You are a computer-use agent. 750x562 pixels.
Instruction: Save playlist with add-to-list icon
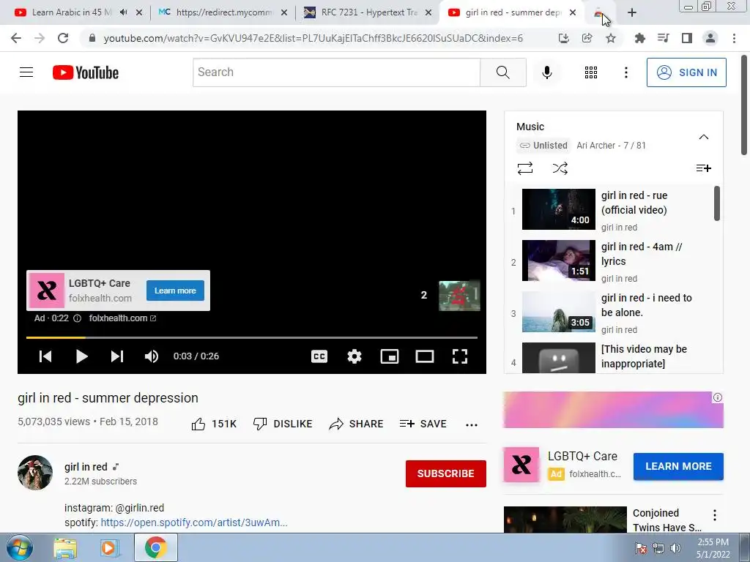(703, 168)
